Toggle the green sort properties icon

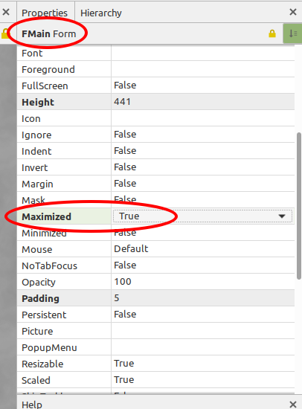coord(292,33)
